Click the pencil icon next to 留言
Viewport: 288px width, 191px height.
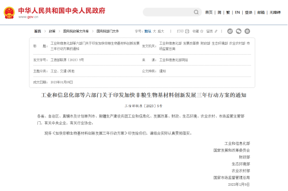coord(216,31)
